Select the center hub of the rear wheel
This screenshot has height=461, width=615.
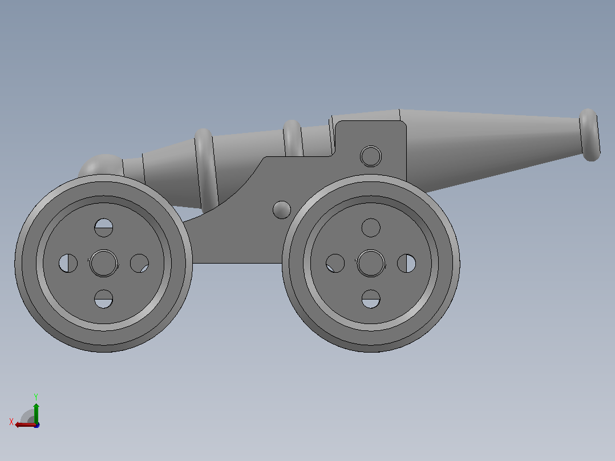coord(104,263)
